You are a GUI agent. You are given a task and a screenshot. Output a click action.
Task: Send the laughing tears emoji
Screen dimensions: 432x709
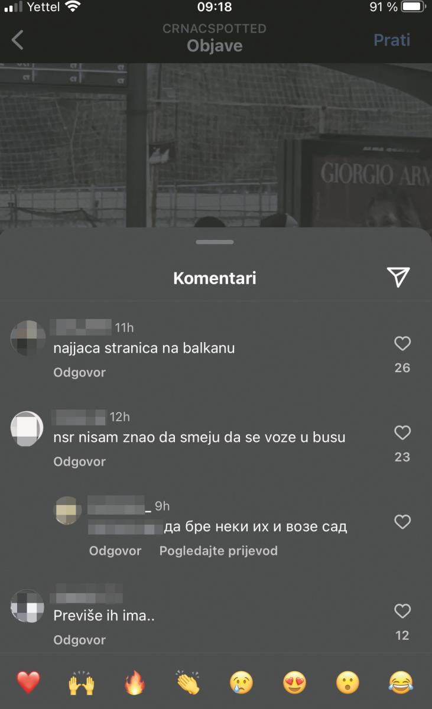click(401, 682)
